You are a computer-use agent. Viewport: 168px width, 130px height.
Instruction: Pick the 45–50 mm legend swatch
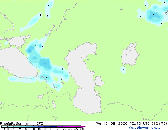coord(78,127)
